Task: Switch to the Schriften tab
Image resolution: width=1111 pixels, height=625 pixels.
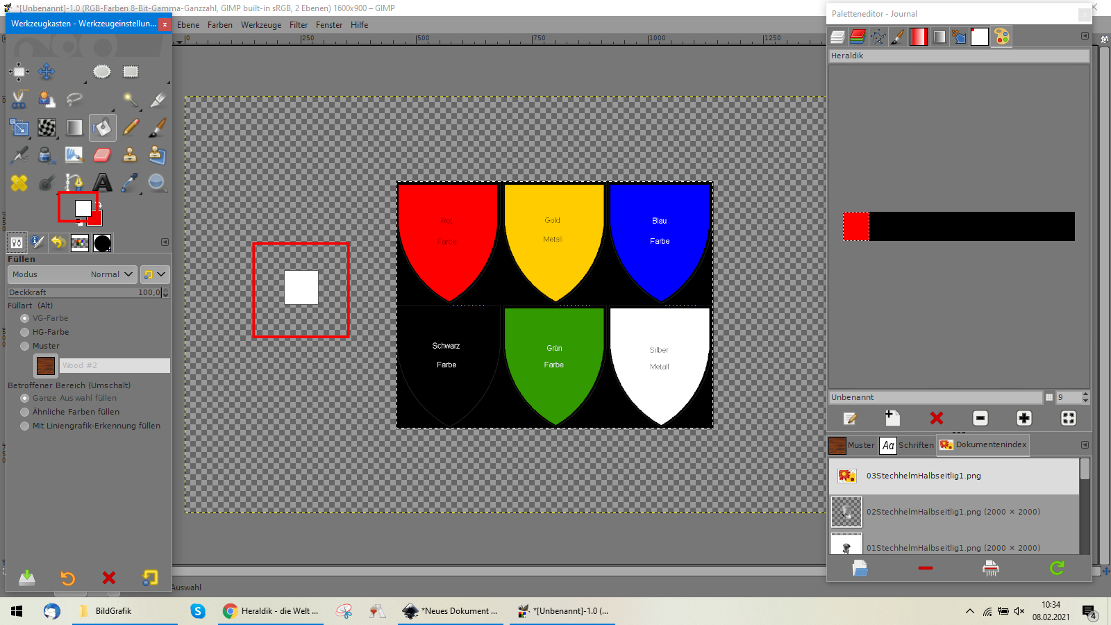Action: [x=907, y=445]
